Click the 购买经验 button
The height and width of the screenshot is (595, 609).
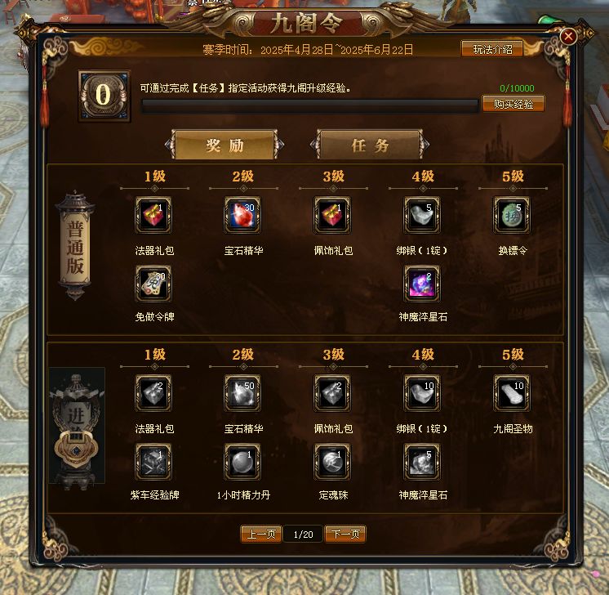coord(513,104)
